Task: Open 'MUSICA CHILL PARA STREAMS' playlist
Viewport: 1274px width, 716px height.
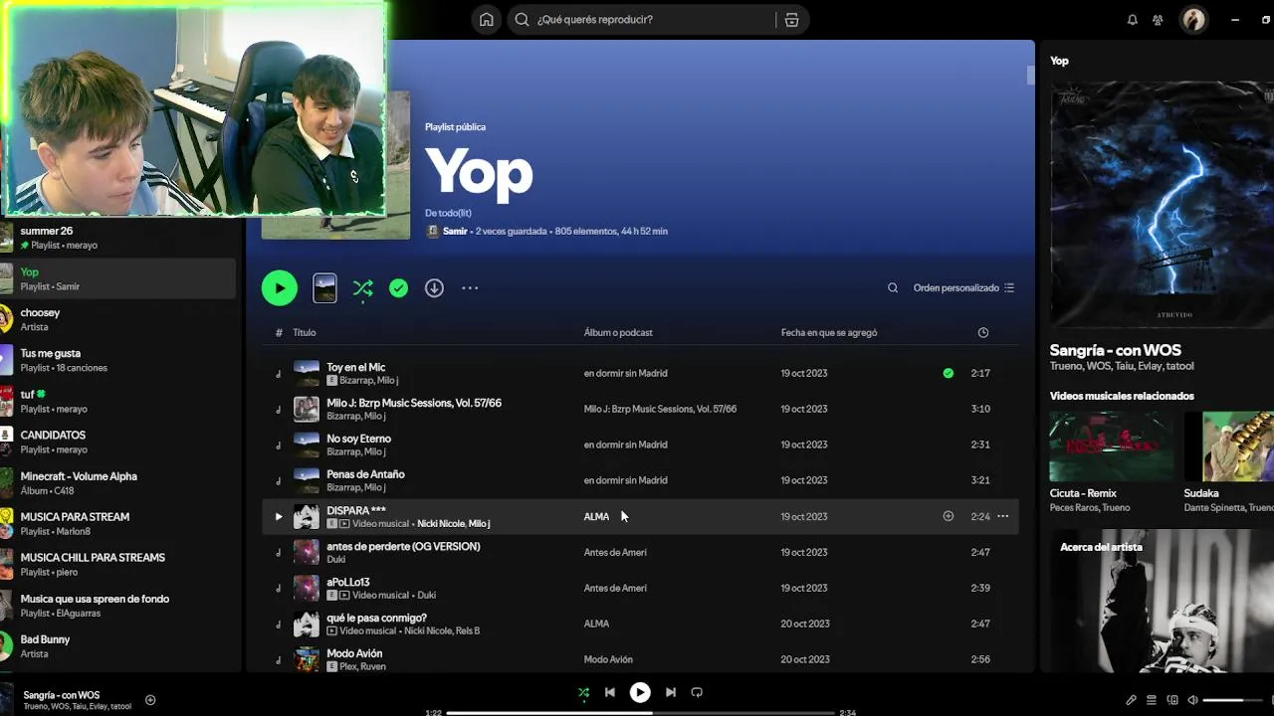Action: coord(117,564)
